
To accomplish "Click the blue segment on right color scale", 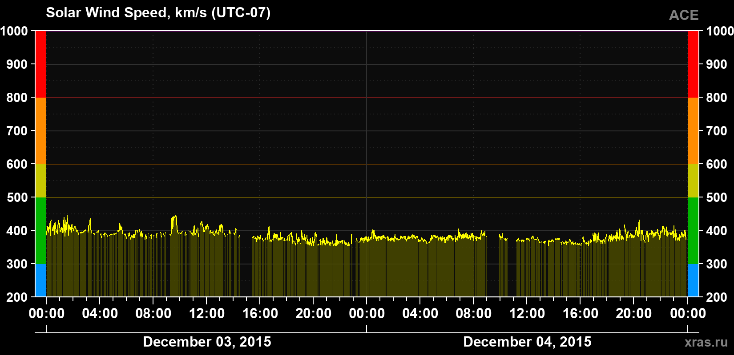I will pyautogui.click(x=693, y=280).
